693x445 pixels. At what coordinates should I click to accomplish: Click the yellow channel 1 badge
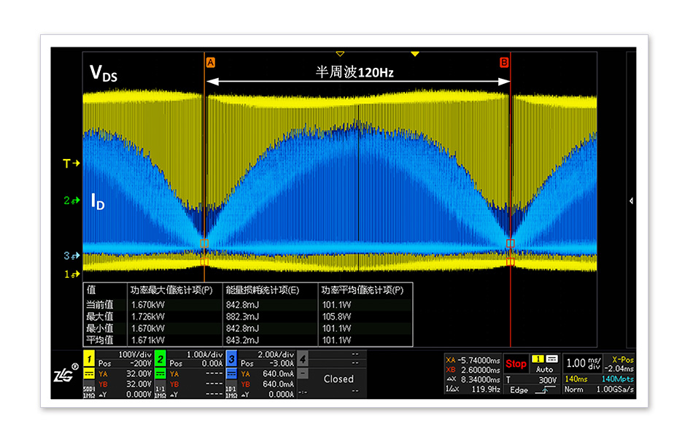(88, 357)
